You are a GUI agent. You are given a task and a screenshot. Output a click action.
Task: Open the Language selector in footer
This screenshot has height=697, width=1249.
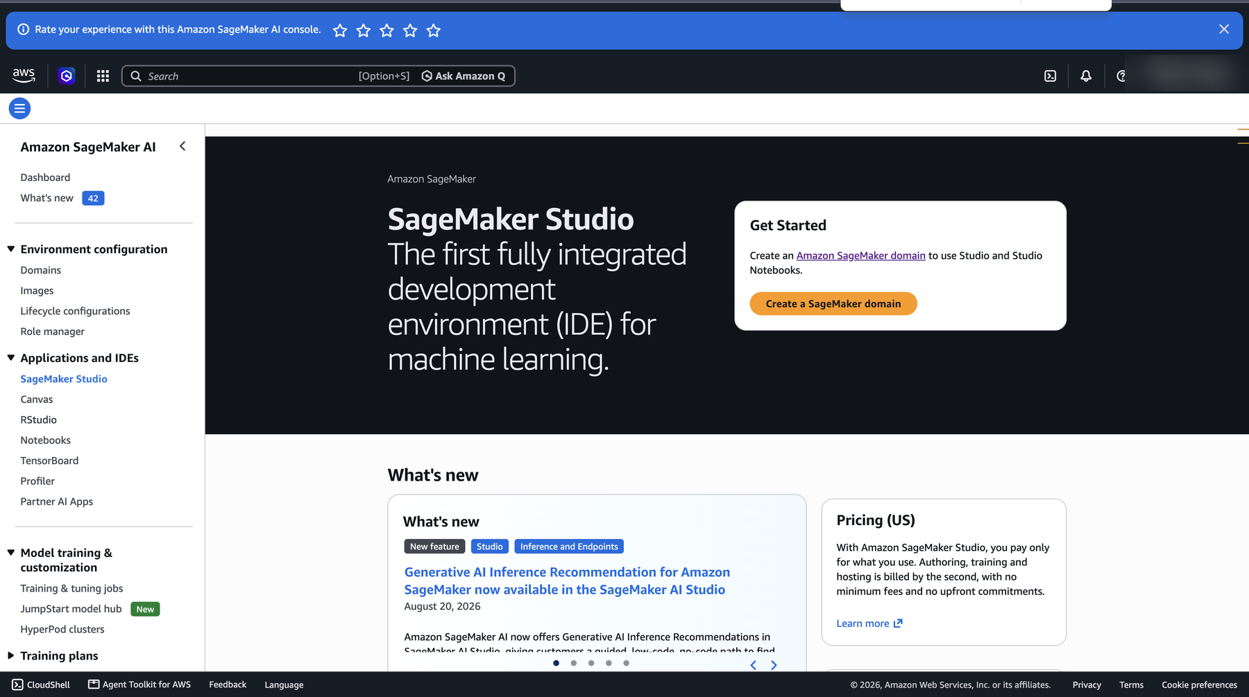[284, 685]
